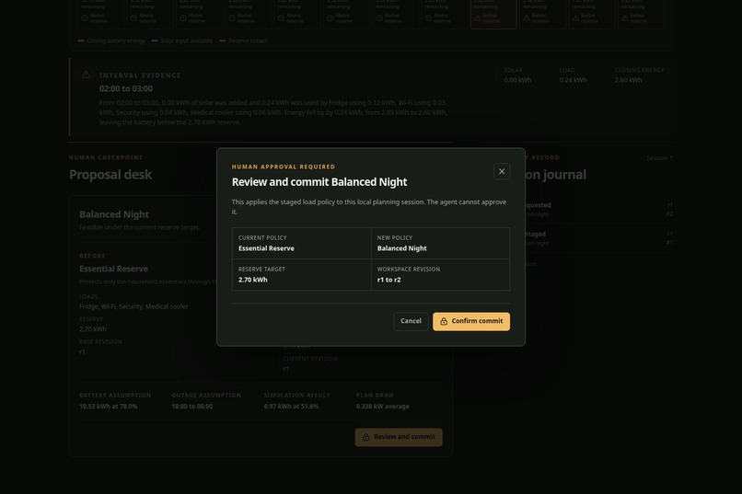This screenshot has height=494, width=742.
Task: Click the '6.97 kWh at 51.6%' simulation result
Action: (x=291, y=406)
